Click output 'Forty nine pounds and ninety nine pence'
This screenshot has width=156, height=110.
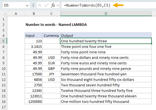(x=106, y=69)
